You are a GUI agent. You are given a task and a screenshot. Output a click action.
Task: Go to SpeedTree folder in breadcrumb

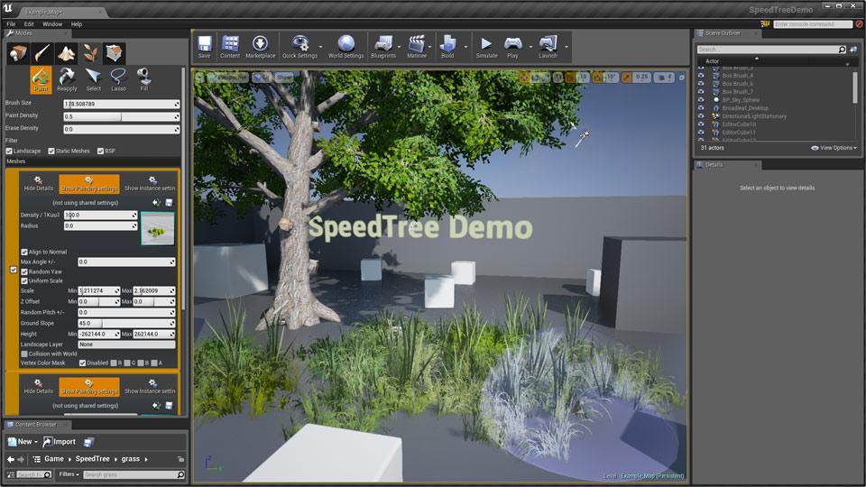coord(92,459)
